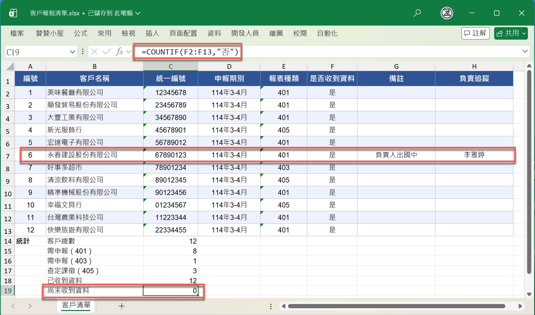The width and height of the screenshot is (535, 315).
Task: Click vertical scrollbar up arrow
Action: pyautogui.click(x=529, y=66)
